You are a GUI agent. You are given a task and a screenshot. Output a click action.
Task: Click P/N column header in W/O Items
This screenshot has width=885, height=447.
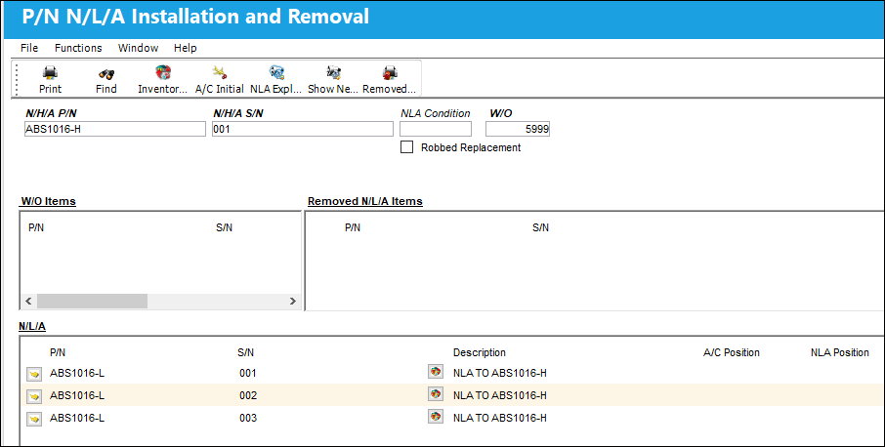(x=36, y=227)
